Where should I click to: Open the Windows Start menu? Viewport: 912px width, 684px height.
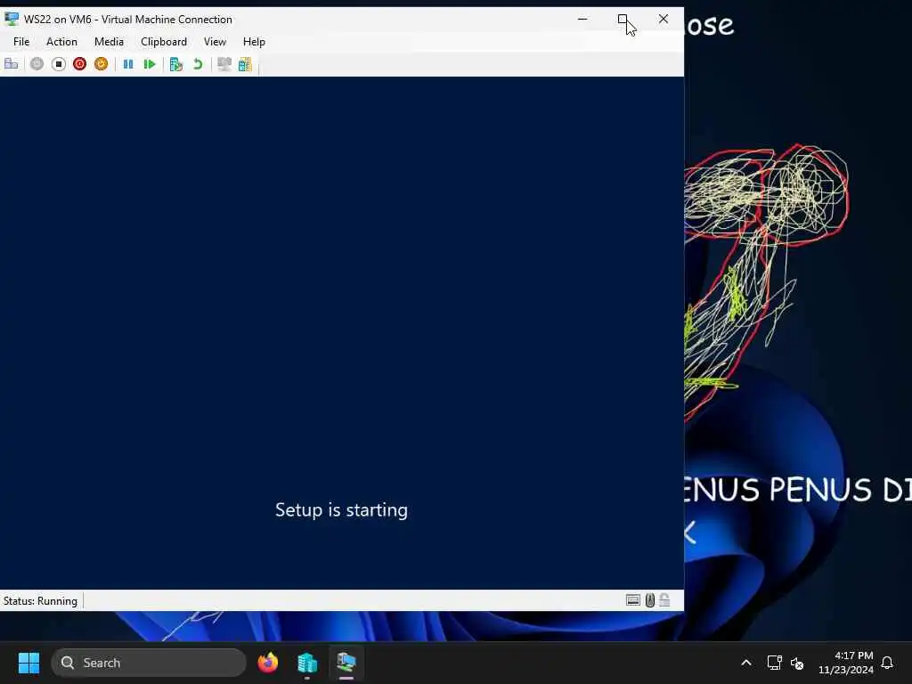point(28,663)
